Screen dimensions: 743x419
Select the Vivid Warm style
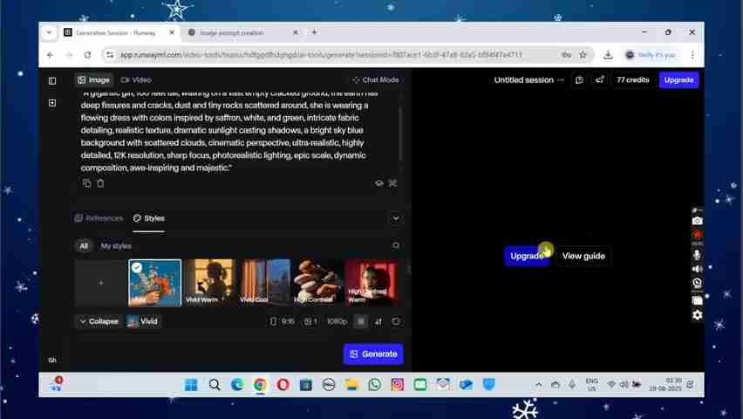[x=209, y=283]
